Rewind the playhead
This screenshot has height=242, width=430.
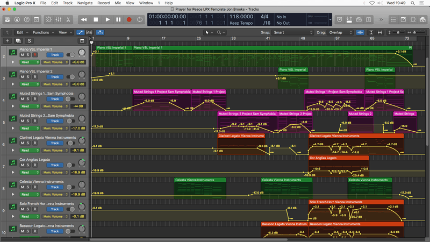coord(84,19)
